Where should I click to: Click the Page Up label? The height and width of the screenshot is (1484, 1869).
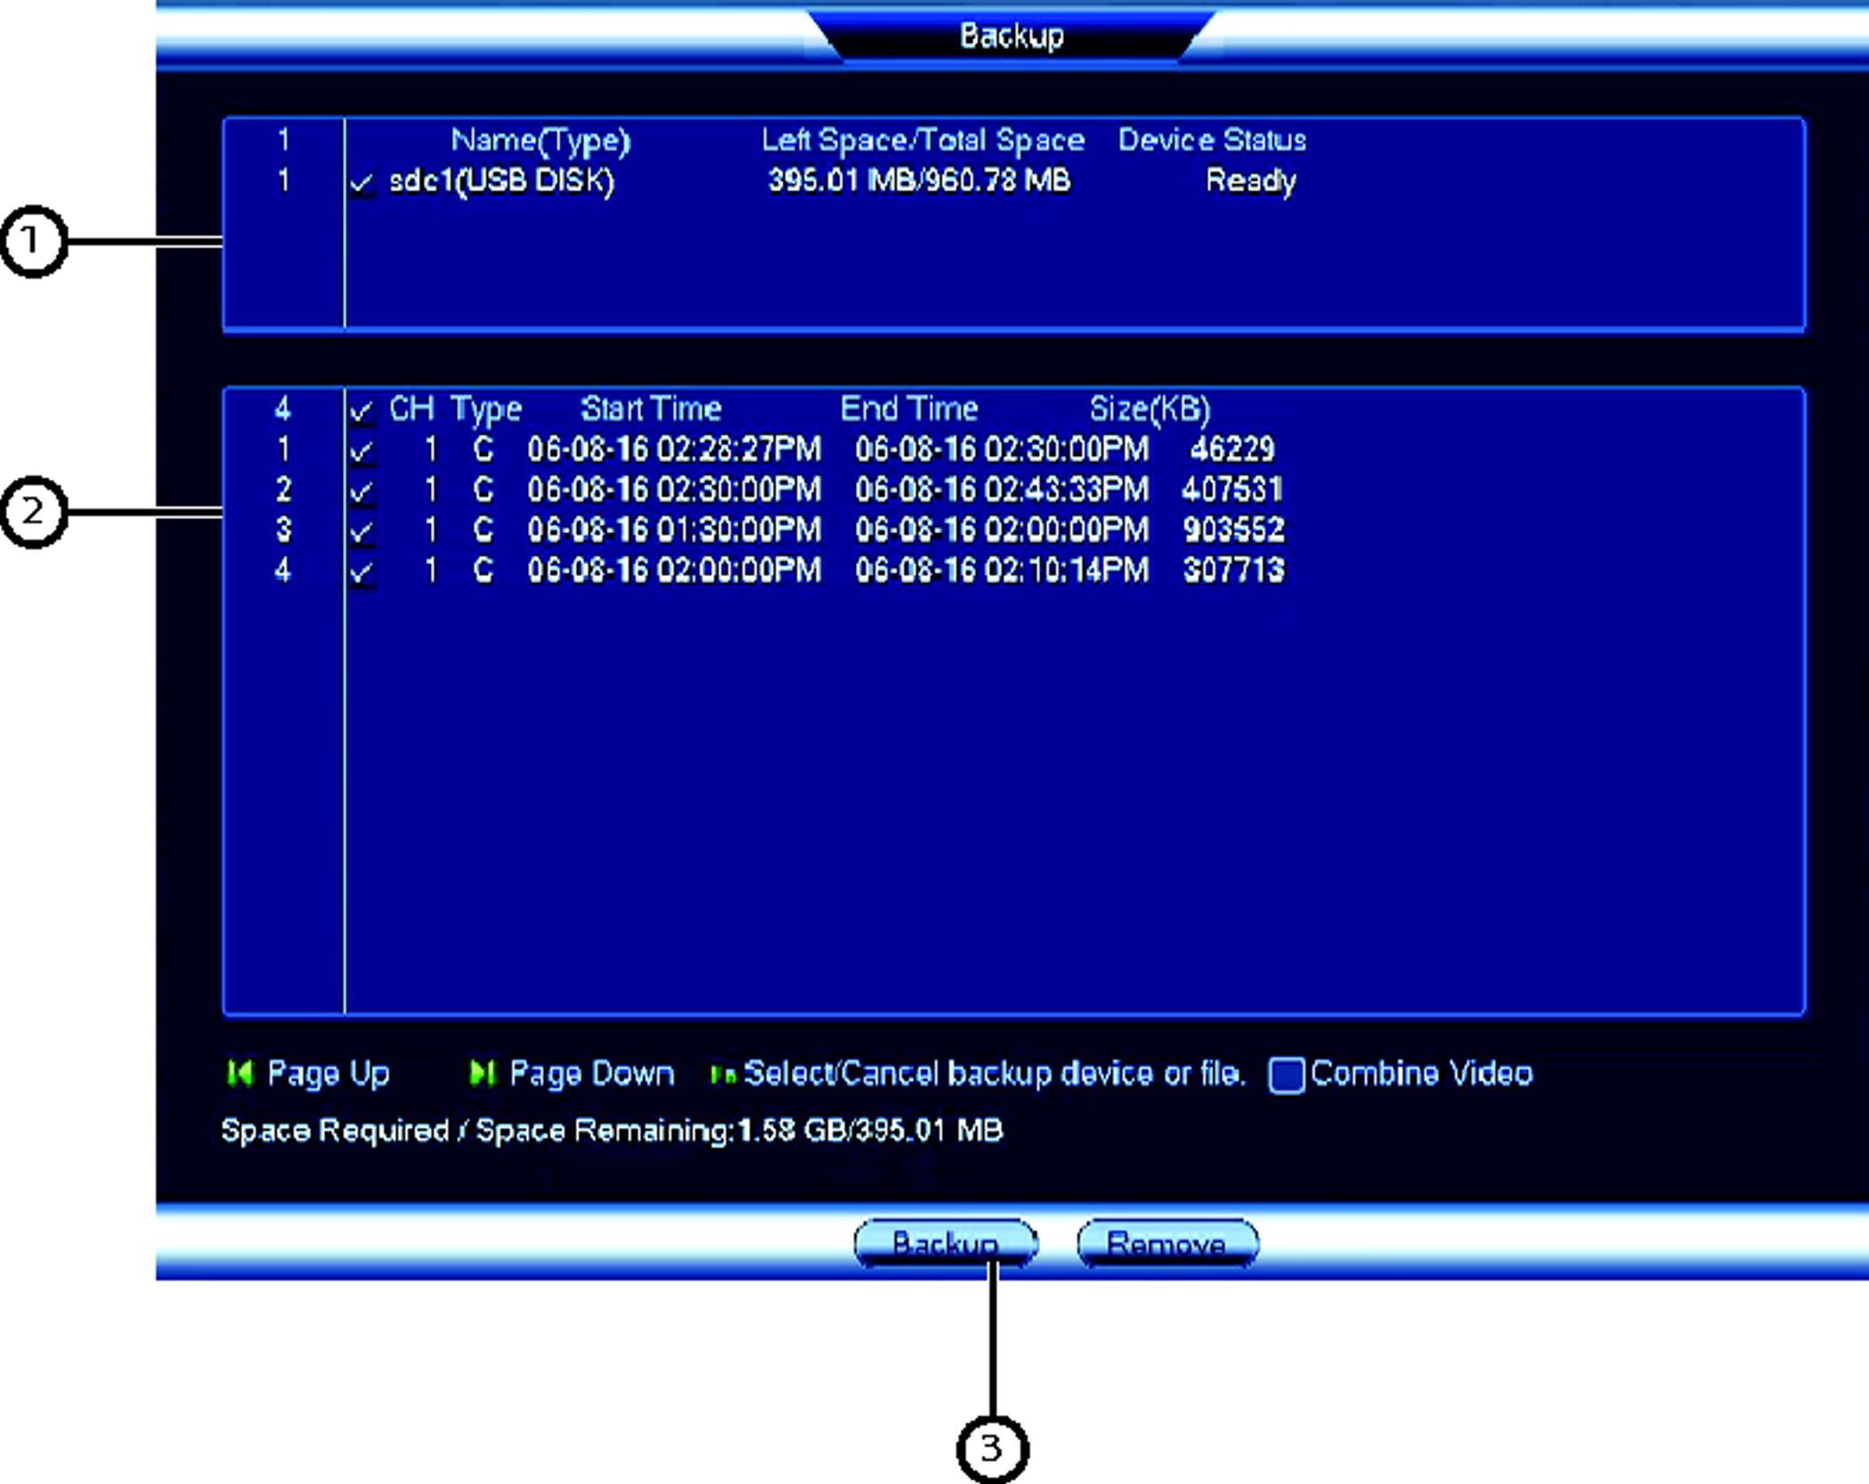(329, 1074)
